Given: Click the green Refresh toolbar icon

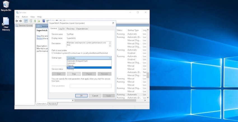Looking at the screenshot, I should click(35, 21).
